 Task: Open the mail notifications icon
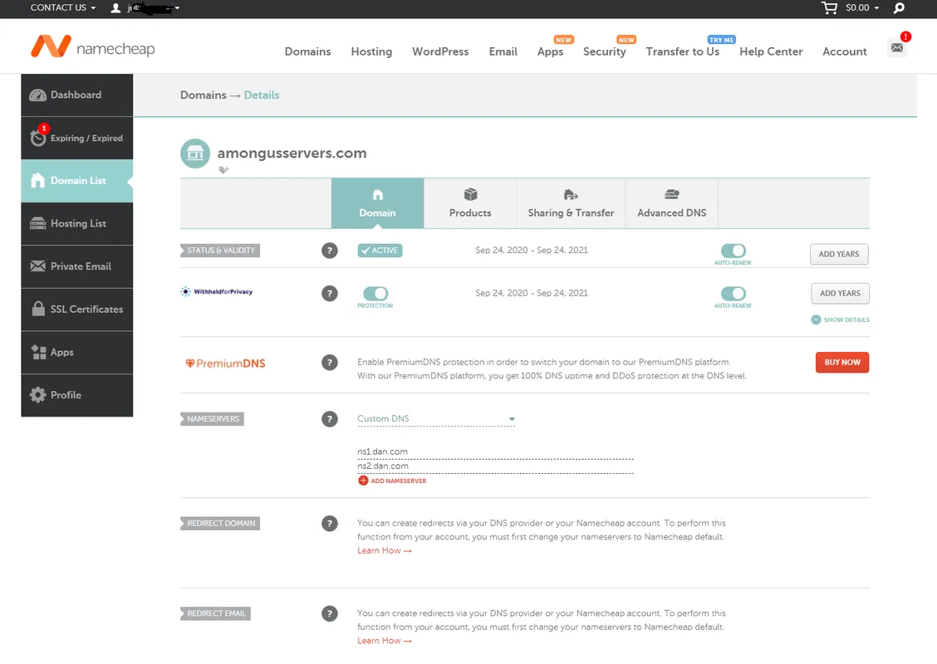point(897,48)
